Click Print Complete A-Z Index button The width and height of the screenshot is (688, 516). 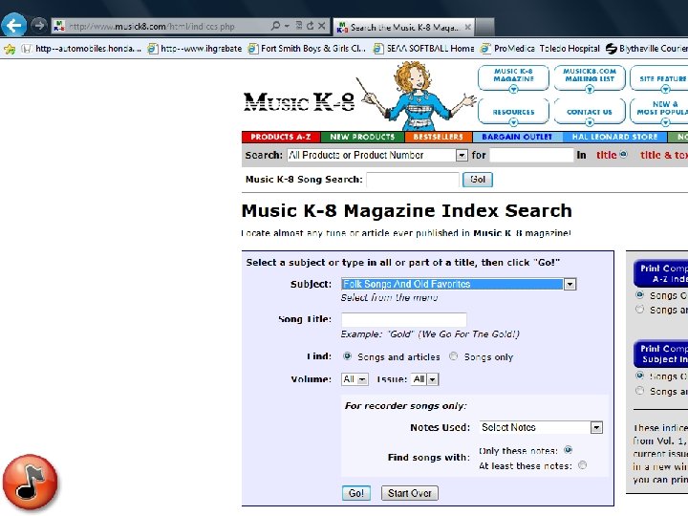coord(661,273)
